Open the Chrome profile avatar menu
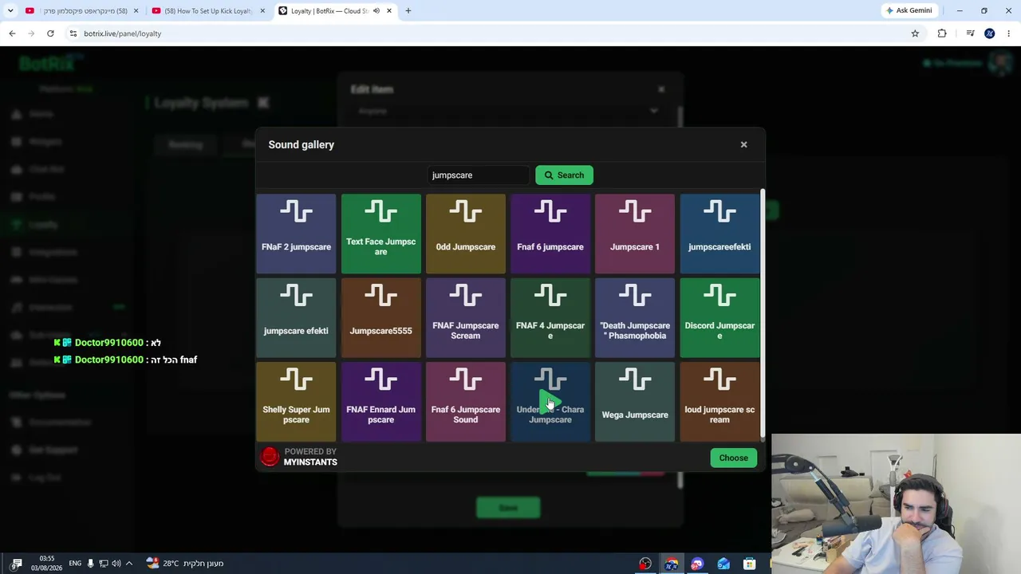 pyautogui.click(x=990, y=33)
